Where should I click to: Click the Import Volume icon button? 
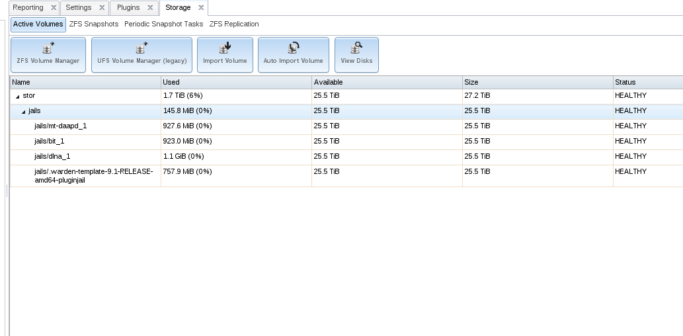[x=225, y=54]
